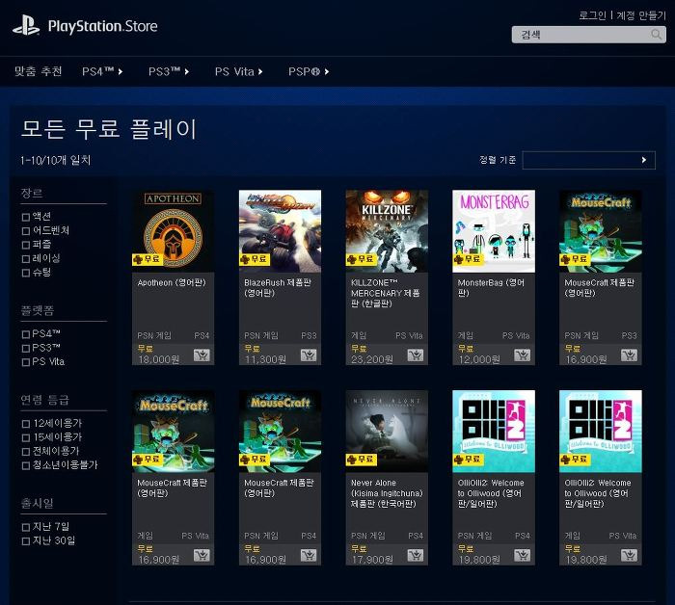Click cart icon for OlliOlli2 PS4
The image size is (675, 605).
tap(522, 556)
